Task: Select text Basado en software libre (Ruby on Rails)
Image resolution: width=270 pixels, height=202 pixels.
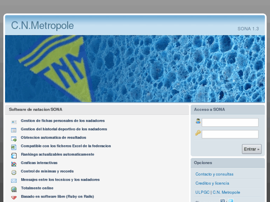Action: click(57, 196)
